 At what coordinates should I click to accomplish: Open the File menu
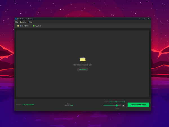point(17,22)
